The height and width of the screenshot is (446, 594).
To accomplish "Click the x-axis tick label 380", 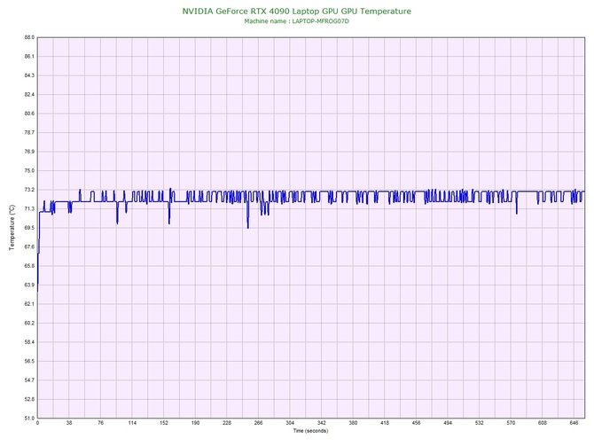I will point(353,423).
